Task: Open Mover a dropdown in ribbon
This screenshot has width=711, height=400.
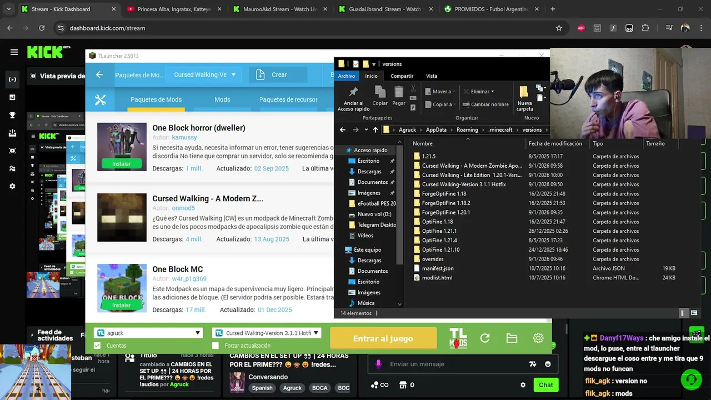Action: (440, 92)
